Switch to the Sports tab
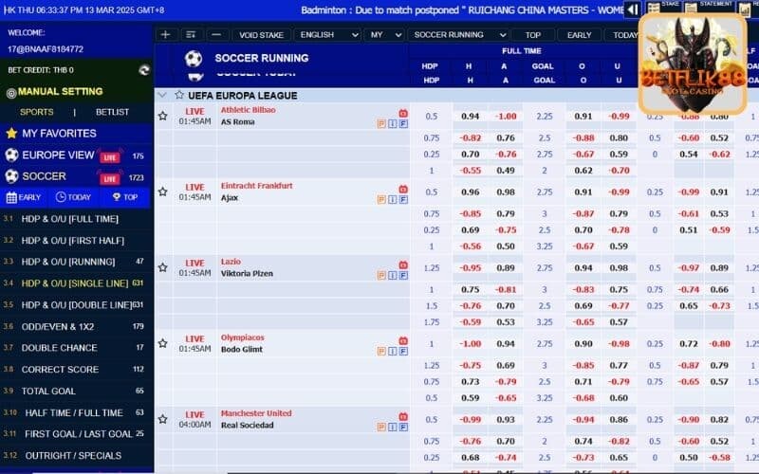The image size is (759, 474). [x=37, y=112]
